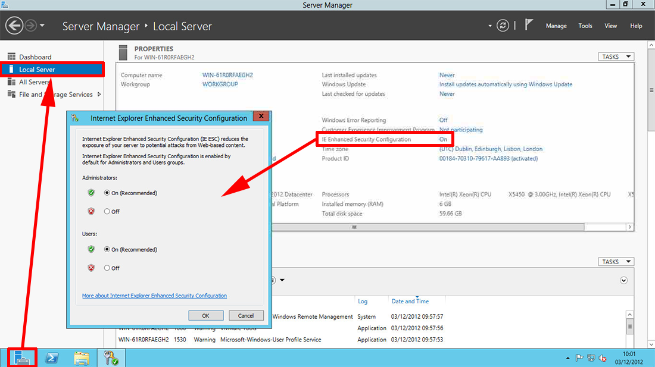Launch PowerShell from the taskbar

pyautogui.click(x=52, y=358)
